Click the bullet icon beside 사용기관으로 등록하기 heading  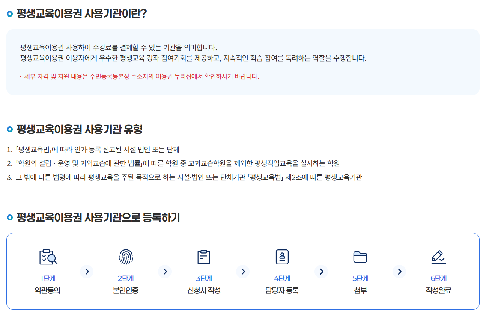10,217
